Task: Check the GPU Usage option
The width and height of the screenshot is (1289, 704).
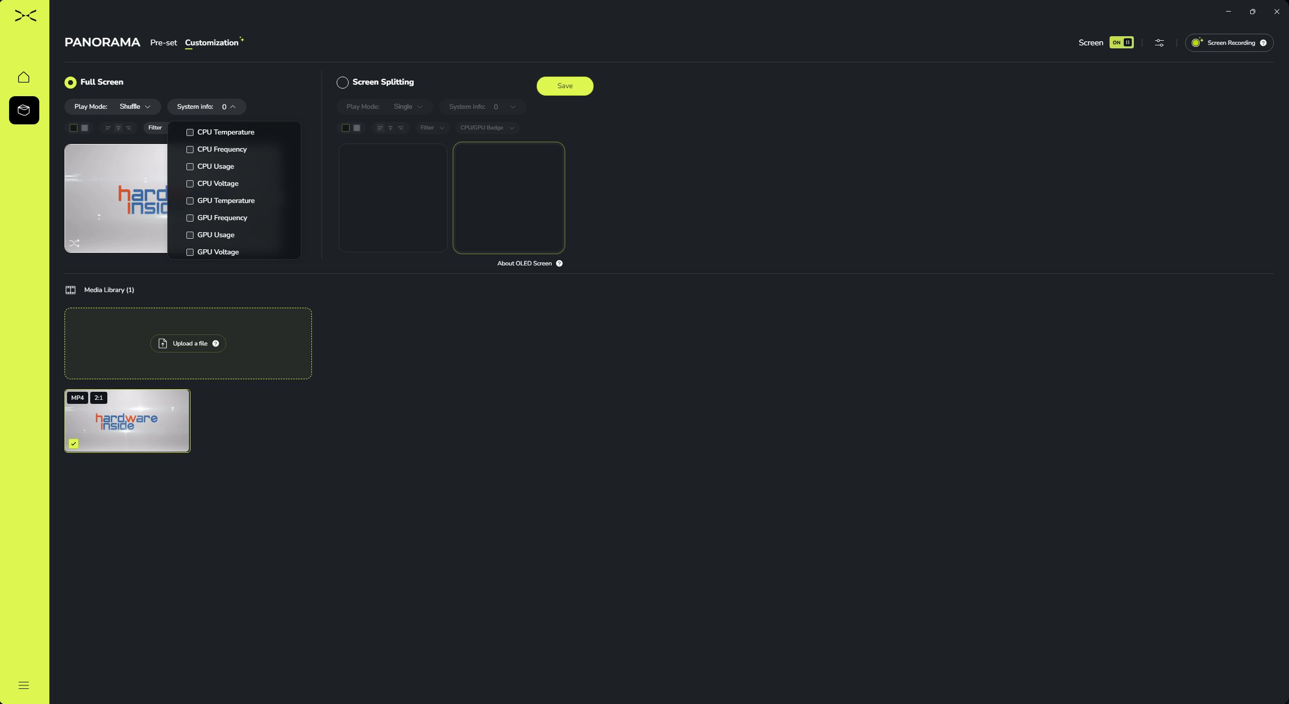Action: (x=190, y=235)
